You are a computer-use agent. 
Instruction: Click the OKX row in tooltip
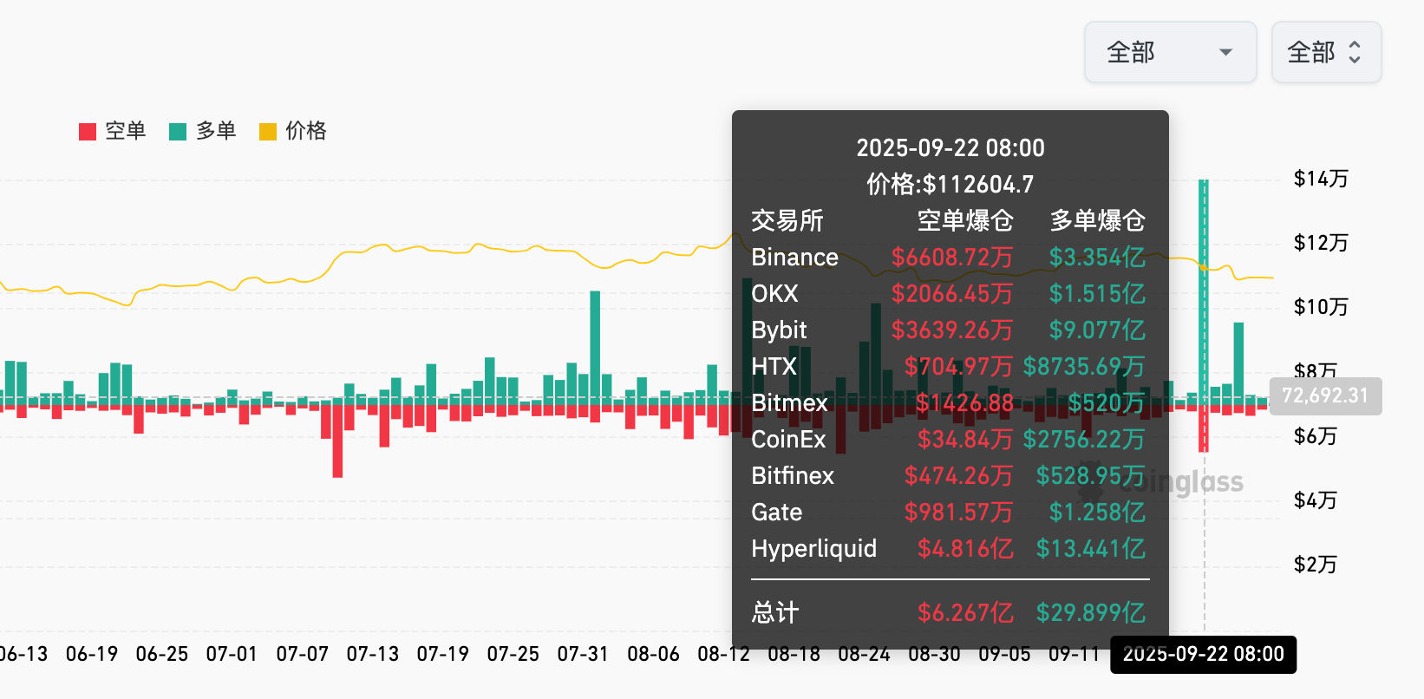pyautogui.click(x=949, y=293)
